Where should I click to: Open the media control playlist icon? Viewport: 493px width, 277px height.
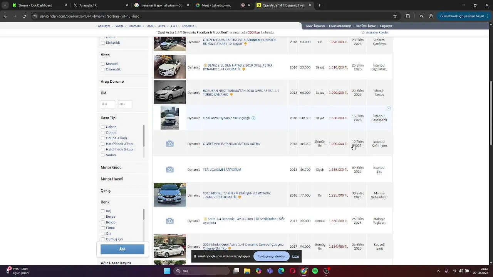point(422,16)
